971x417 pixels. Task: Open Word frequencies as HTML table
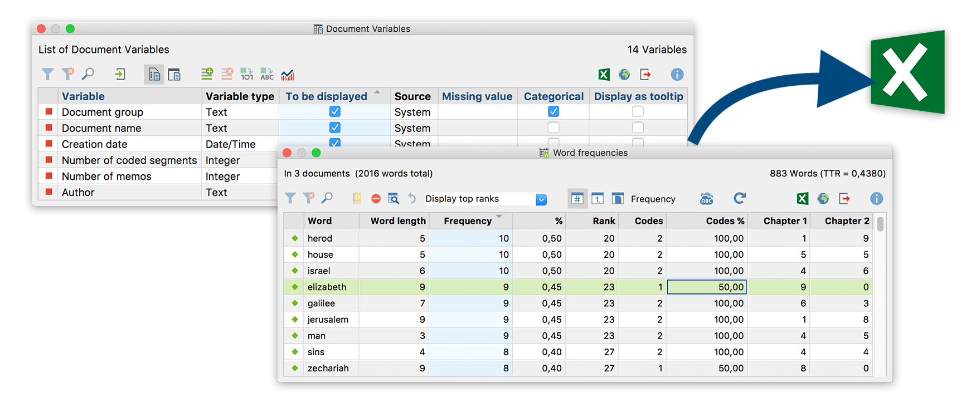[x=823, y=199]
